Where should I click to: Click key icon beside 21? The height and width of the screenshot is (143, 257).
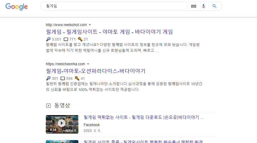pos(80,39)
